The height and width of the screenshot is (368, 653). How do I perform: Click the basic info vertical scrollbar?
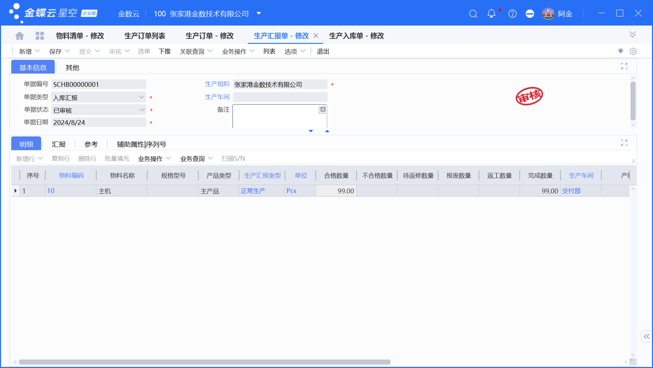click(633, 101)
